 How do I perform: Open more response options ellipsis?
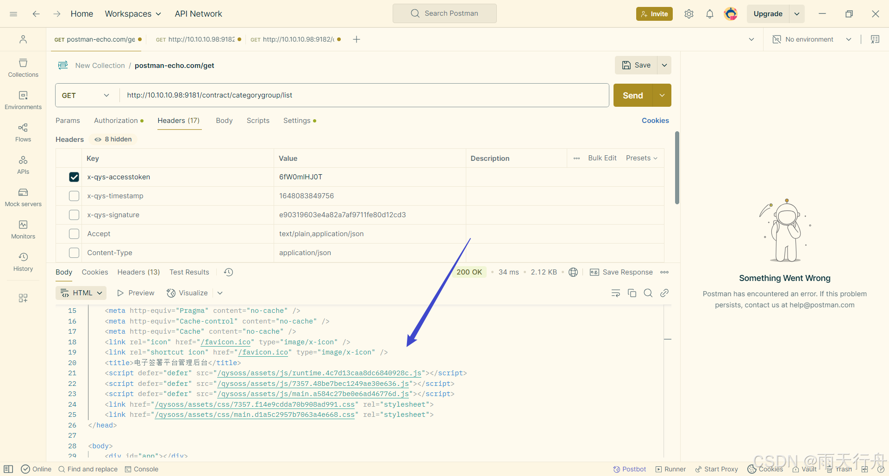click(x=664, y=272)
